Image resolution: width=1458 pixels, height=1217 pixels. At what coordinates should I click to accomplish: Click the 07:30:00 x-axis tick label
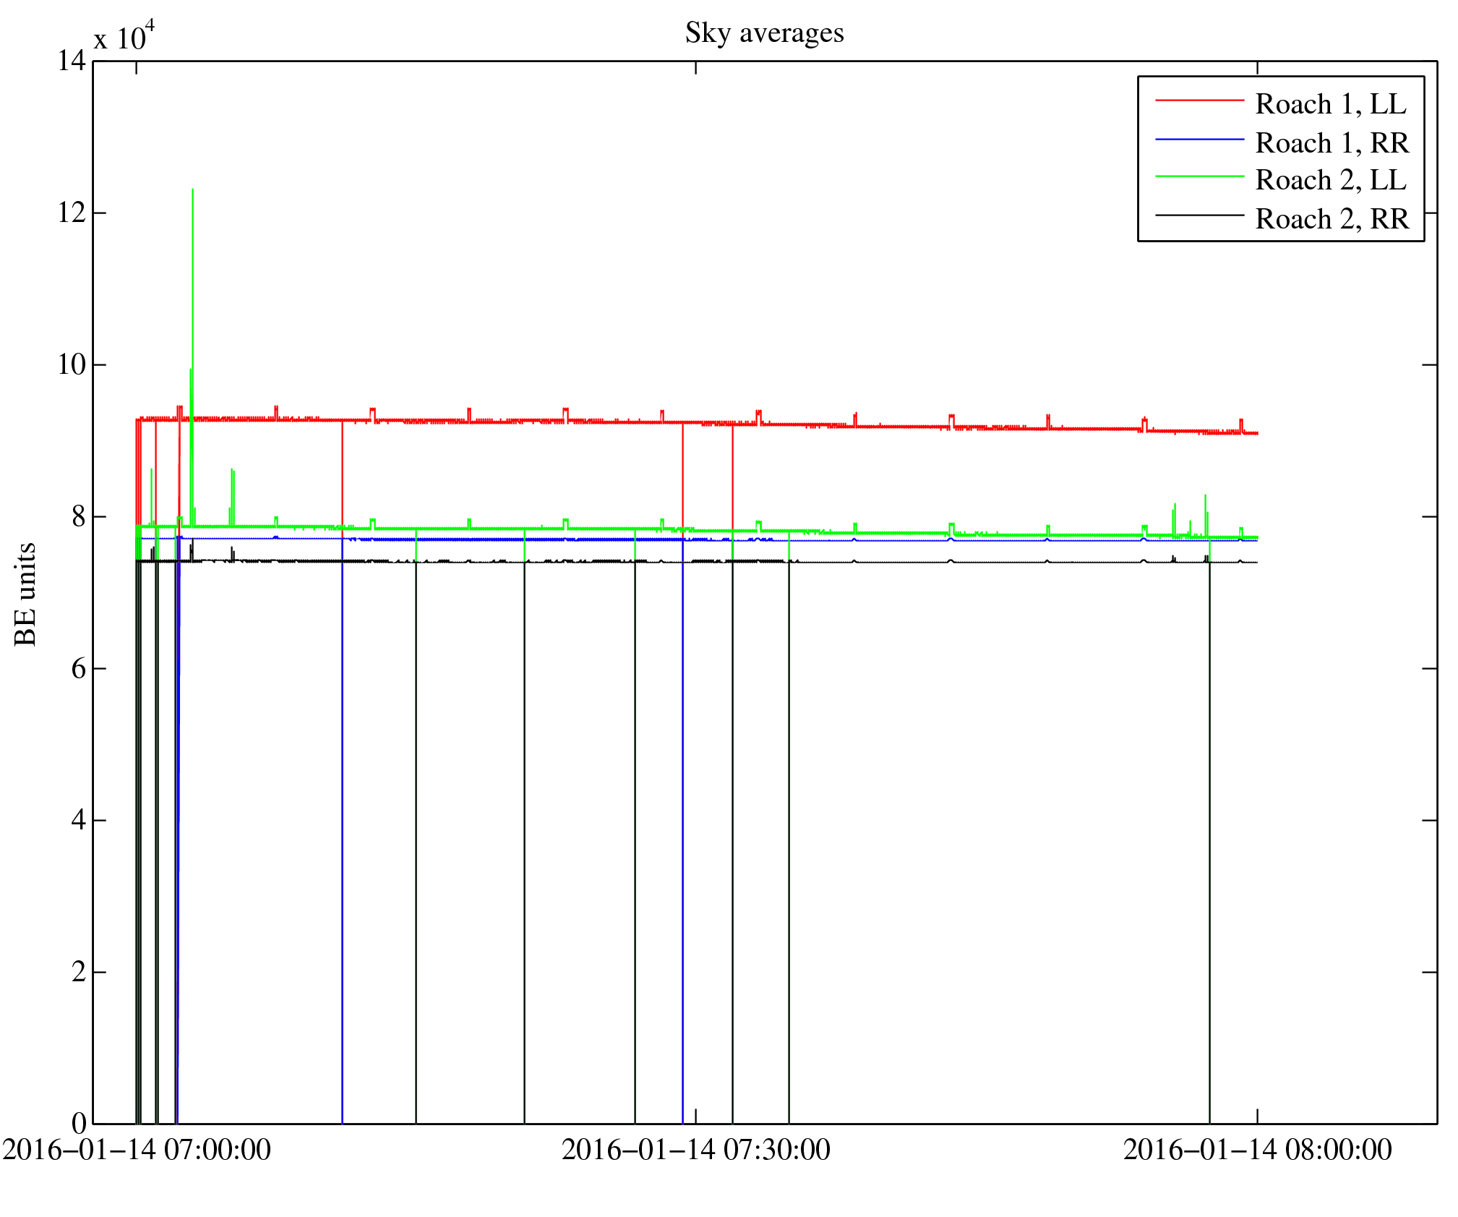(695, 1149)
